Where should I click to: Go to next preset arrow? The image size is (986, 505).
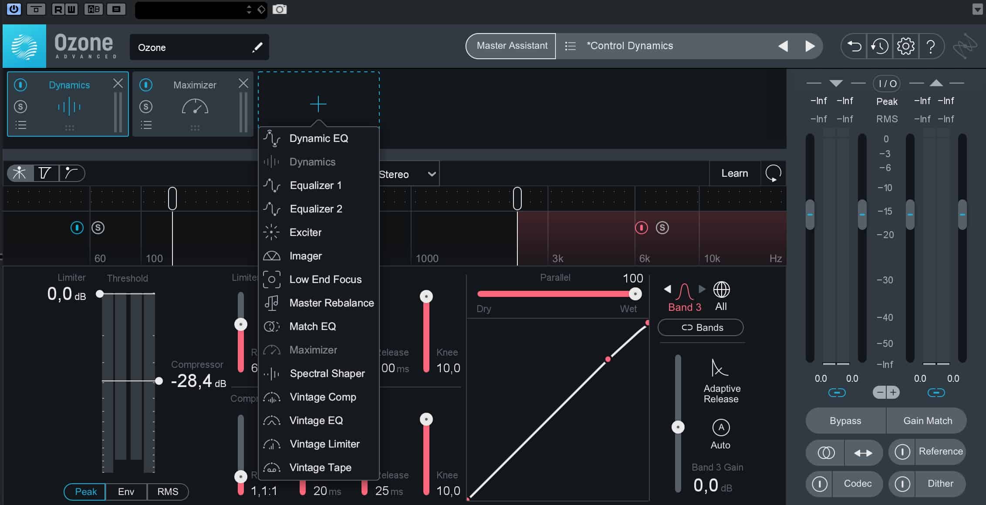(810, 46)
